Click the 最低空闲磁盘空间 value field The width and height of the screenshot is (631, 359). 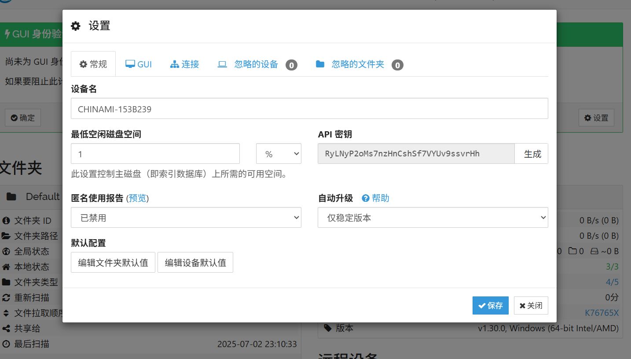click(x=155, y=154)
